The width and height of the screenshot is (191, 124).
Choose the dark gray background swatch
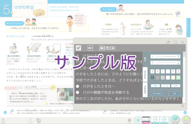click(x=152, y=77)
